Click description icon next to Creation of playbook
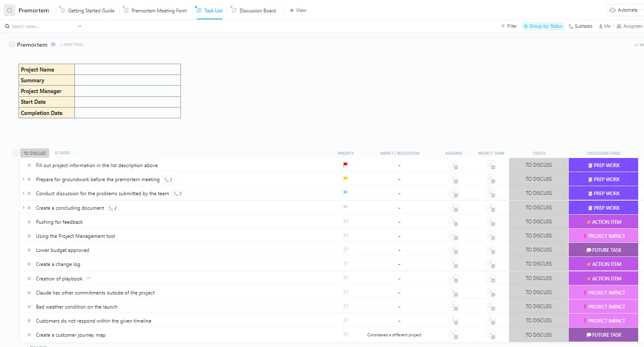The image size is (644, 347). [89, 278]
